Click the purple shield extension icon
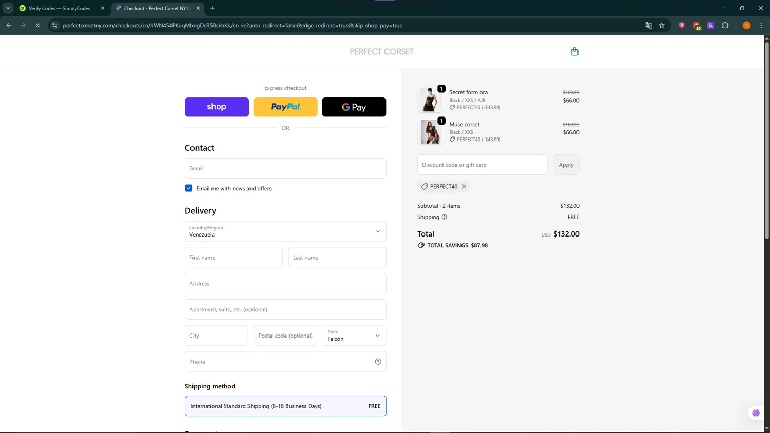This screenshot has width=770, height=433. (682, 25)
